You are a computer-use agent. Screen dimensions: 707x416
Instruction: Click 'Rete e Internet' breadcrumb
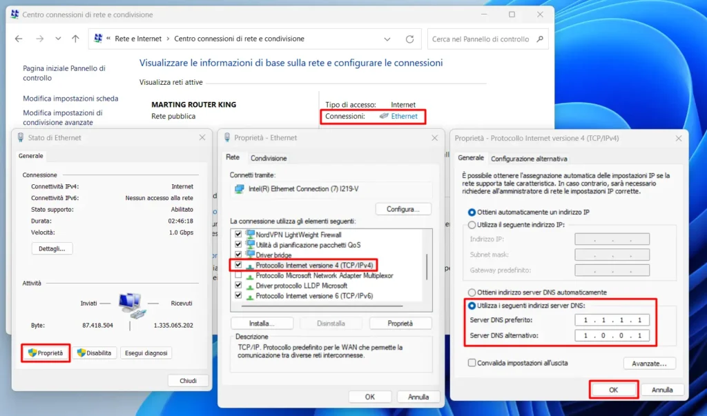click(x=138, y=39)
